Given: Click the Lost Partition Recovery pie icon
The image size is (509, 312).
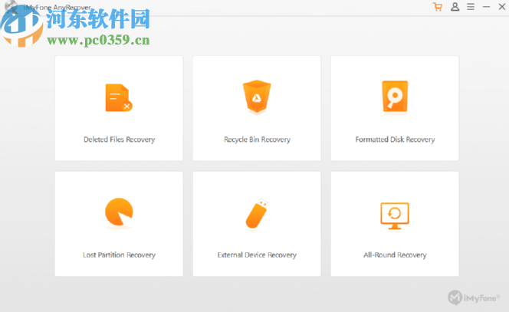Looking at the screenshot, I should coord(119,212).
